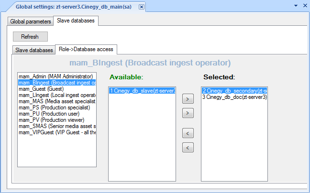Select the mam_PS (Production specialist) role
The width and height of the screenshot is (310, 193).
(57, 107)
